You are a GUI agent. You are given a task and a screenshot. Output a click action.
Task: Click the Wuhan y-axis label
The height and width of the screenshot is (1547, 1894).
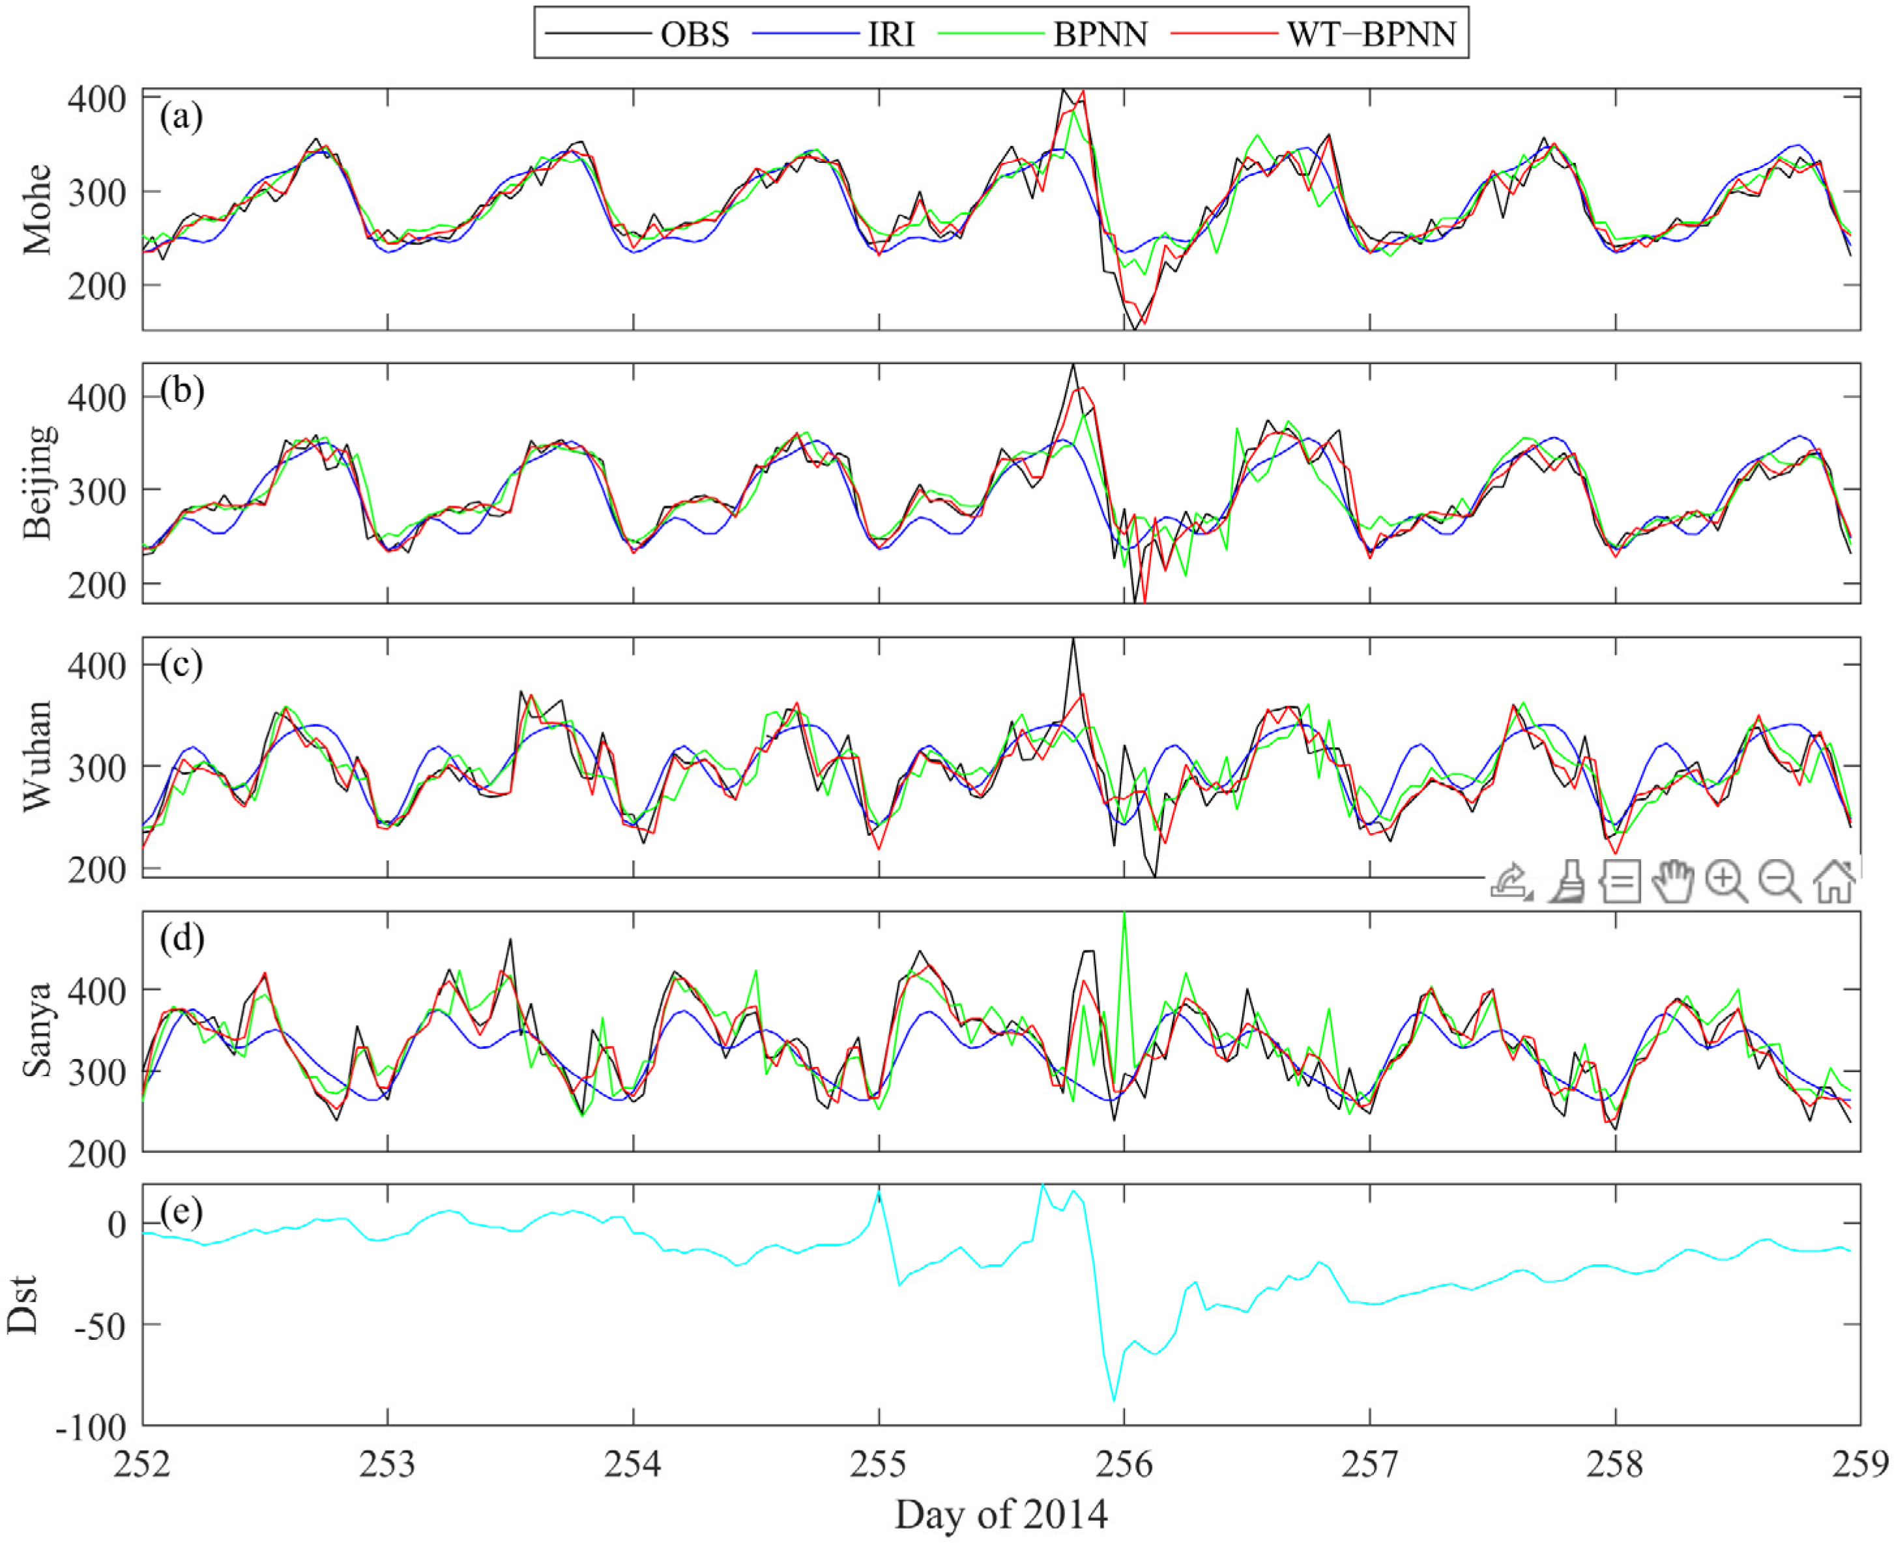37,757
